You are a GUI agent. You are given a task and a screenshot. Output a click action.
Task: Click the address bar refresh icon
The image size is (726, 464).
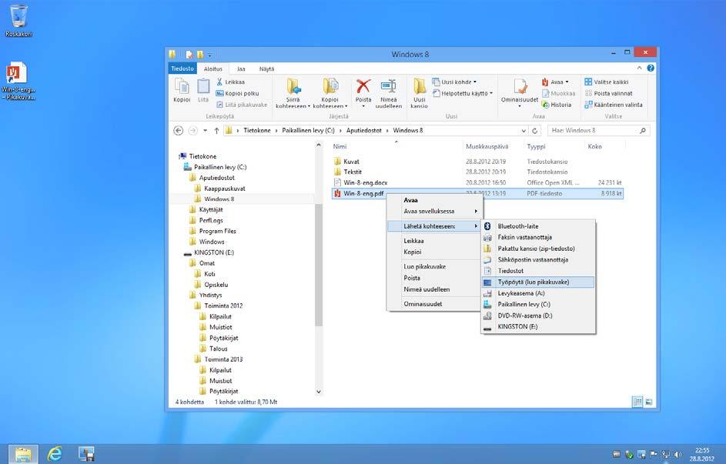(x=535, y=131)
